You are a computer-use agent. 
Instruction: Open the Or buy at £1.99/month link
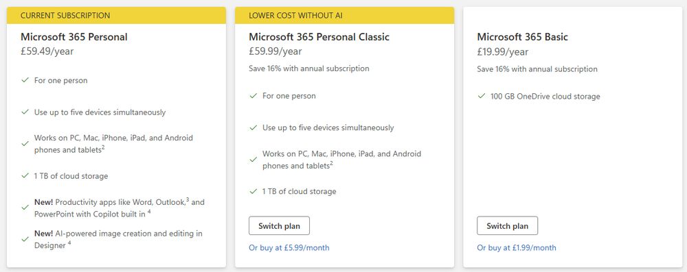517,247
